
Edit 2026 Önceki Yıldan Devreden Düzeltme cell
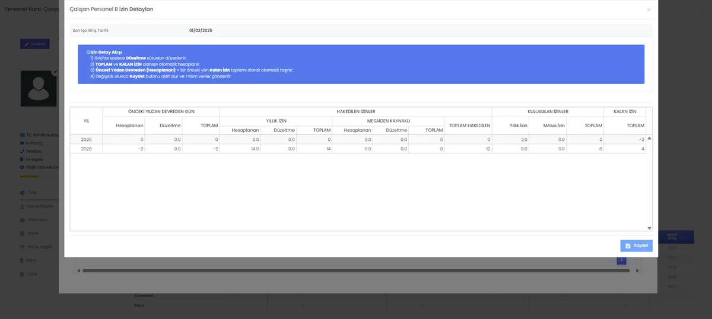[163, 149]
